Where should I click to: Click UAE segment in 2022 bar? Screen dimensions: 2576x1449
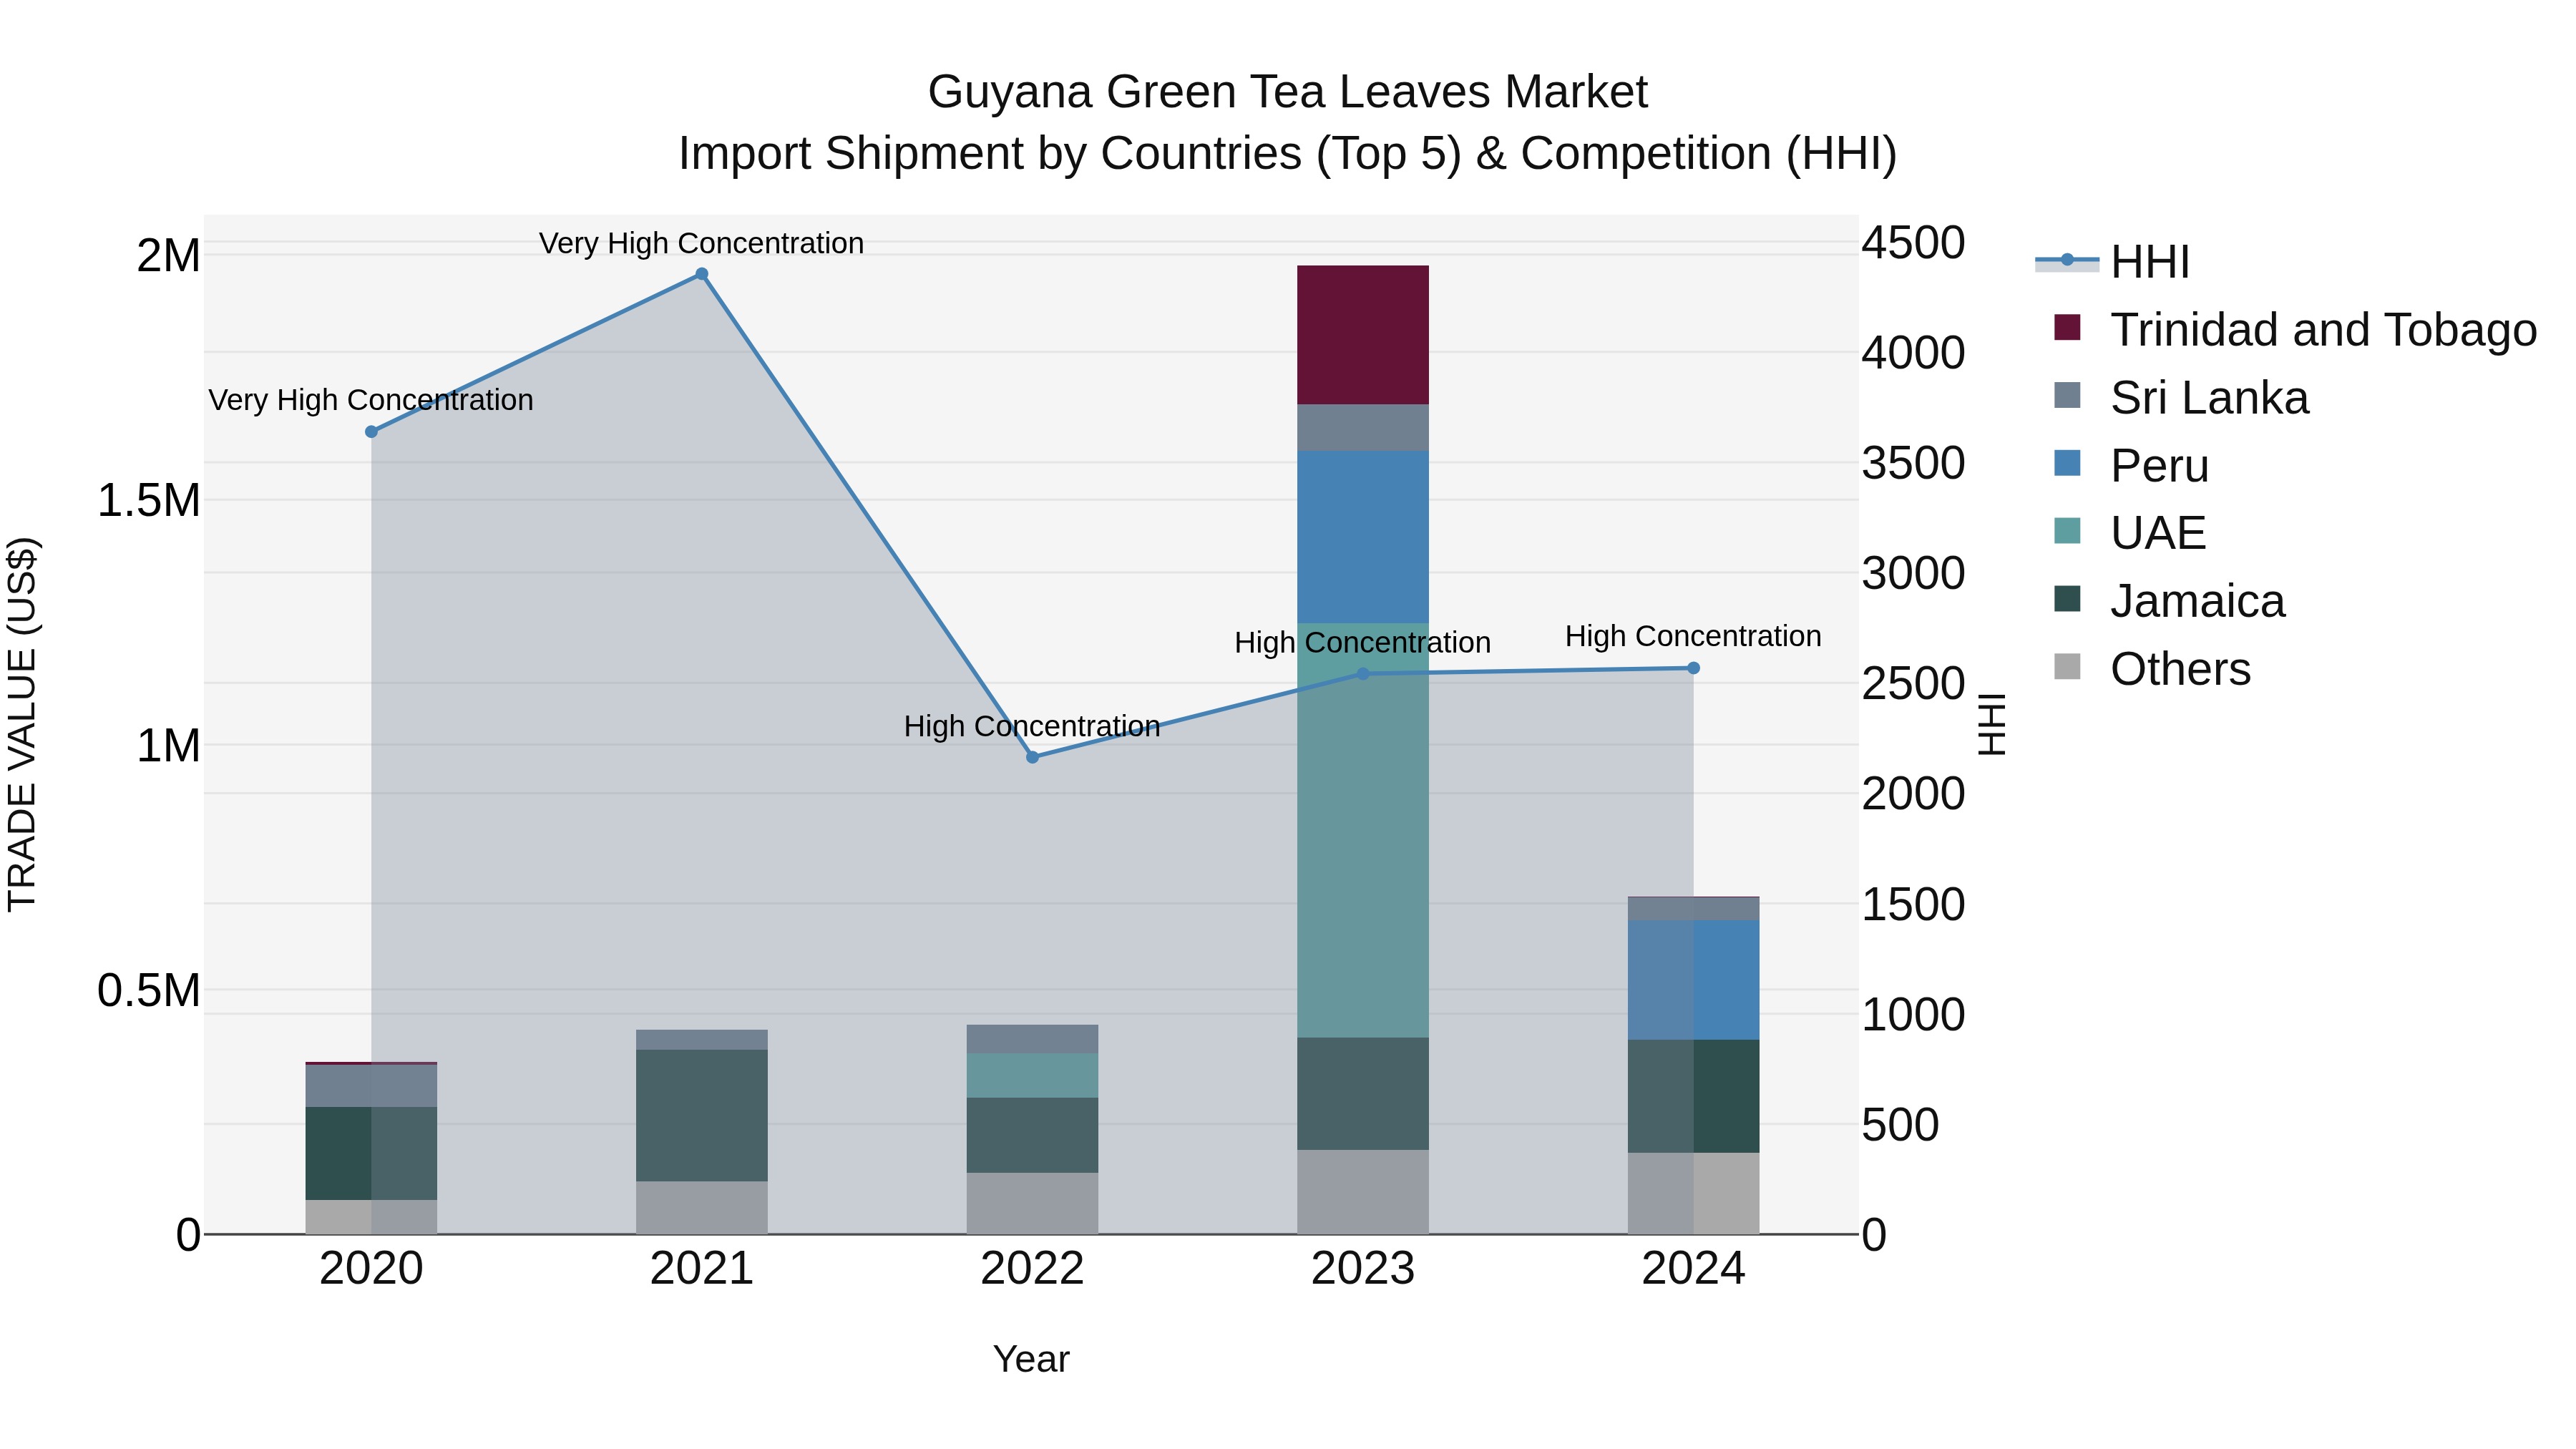[x=1032, y=1075]
